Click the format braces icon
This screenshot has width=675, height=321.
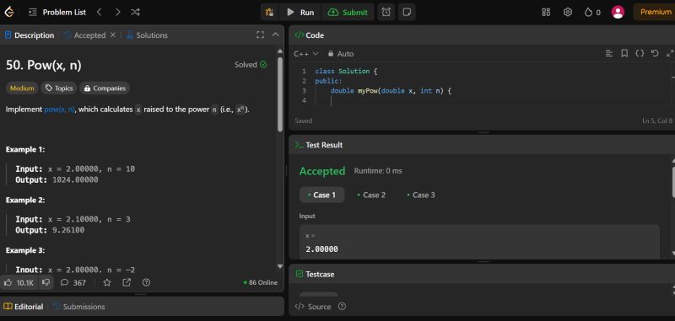pyautogui.click(x=640, y=53)
